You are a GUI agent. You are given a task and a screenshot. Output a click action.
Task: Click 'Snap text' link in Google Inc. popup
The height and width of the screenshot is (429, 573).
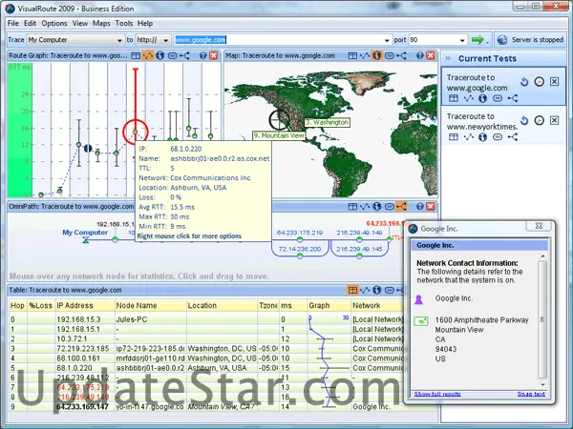click(x=531, y=394)
